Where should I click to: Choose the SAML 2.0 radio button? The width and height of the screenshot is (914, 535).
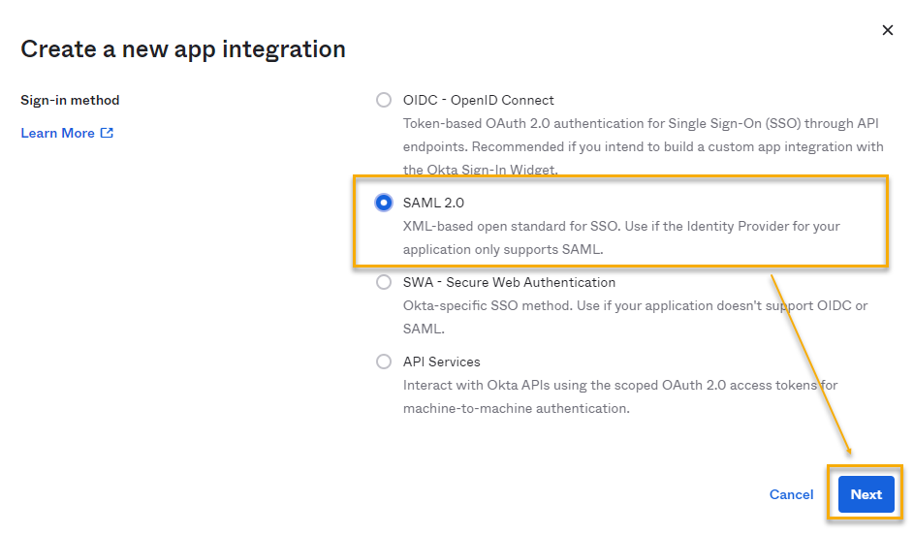pyautogui.click(x=384, y=203)
